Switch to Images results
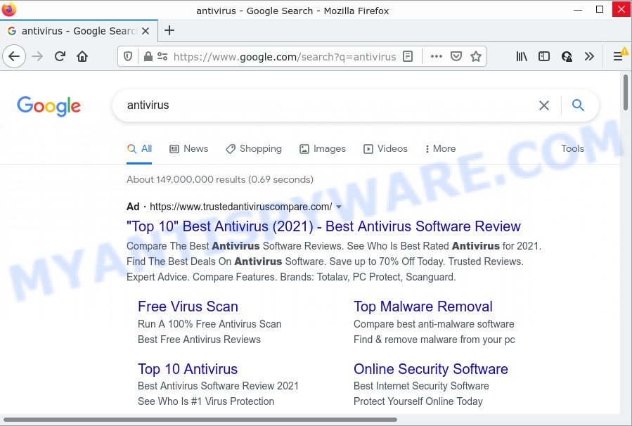Image resolution: width=632 pixels, height=426 pixels. point(323,149)
